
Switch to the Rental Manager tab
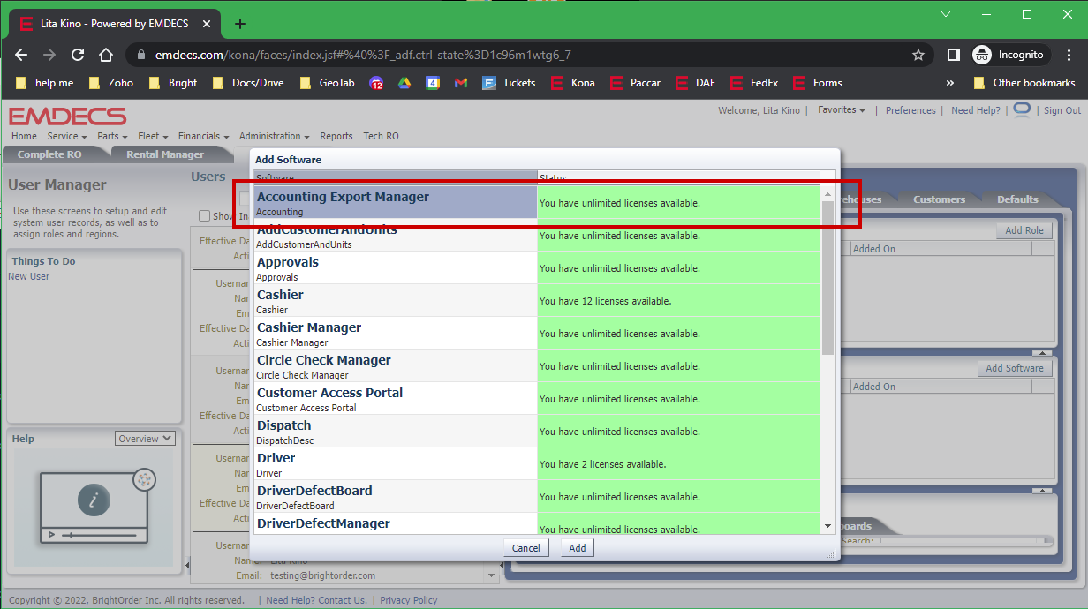point(165,154)
